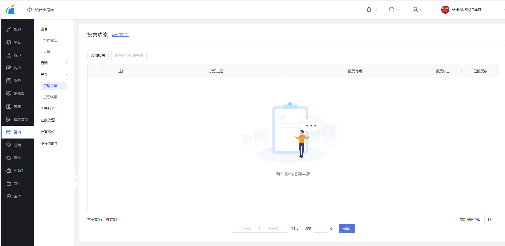Screen dimensions: 505x246
Task: Open the 表单 forms section
Action: coord(17,106)
